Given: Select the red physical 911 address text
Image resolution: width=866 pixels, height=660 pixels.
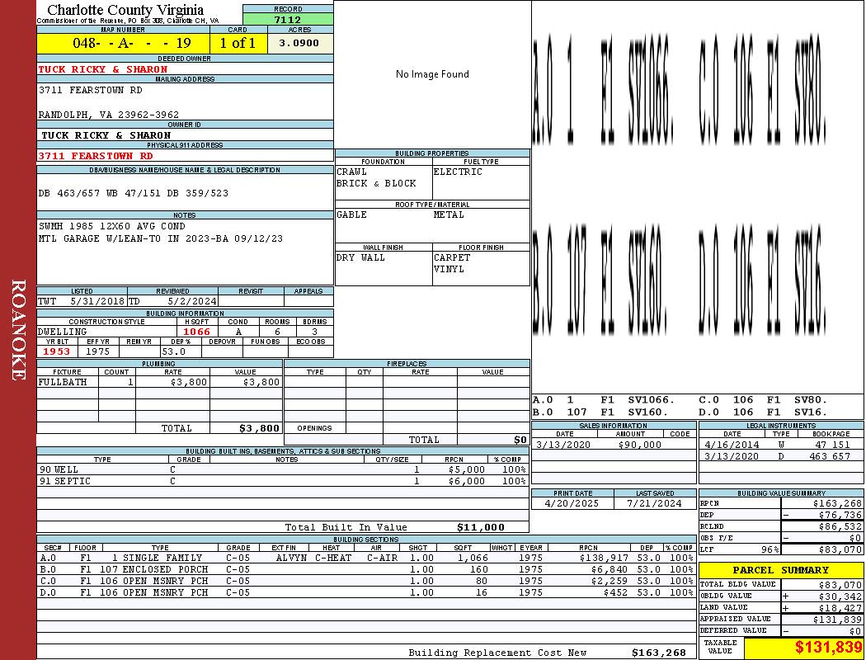Looking at the screenshot, I should 96,156.
